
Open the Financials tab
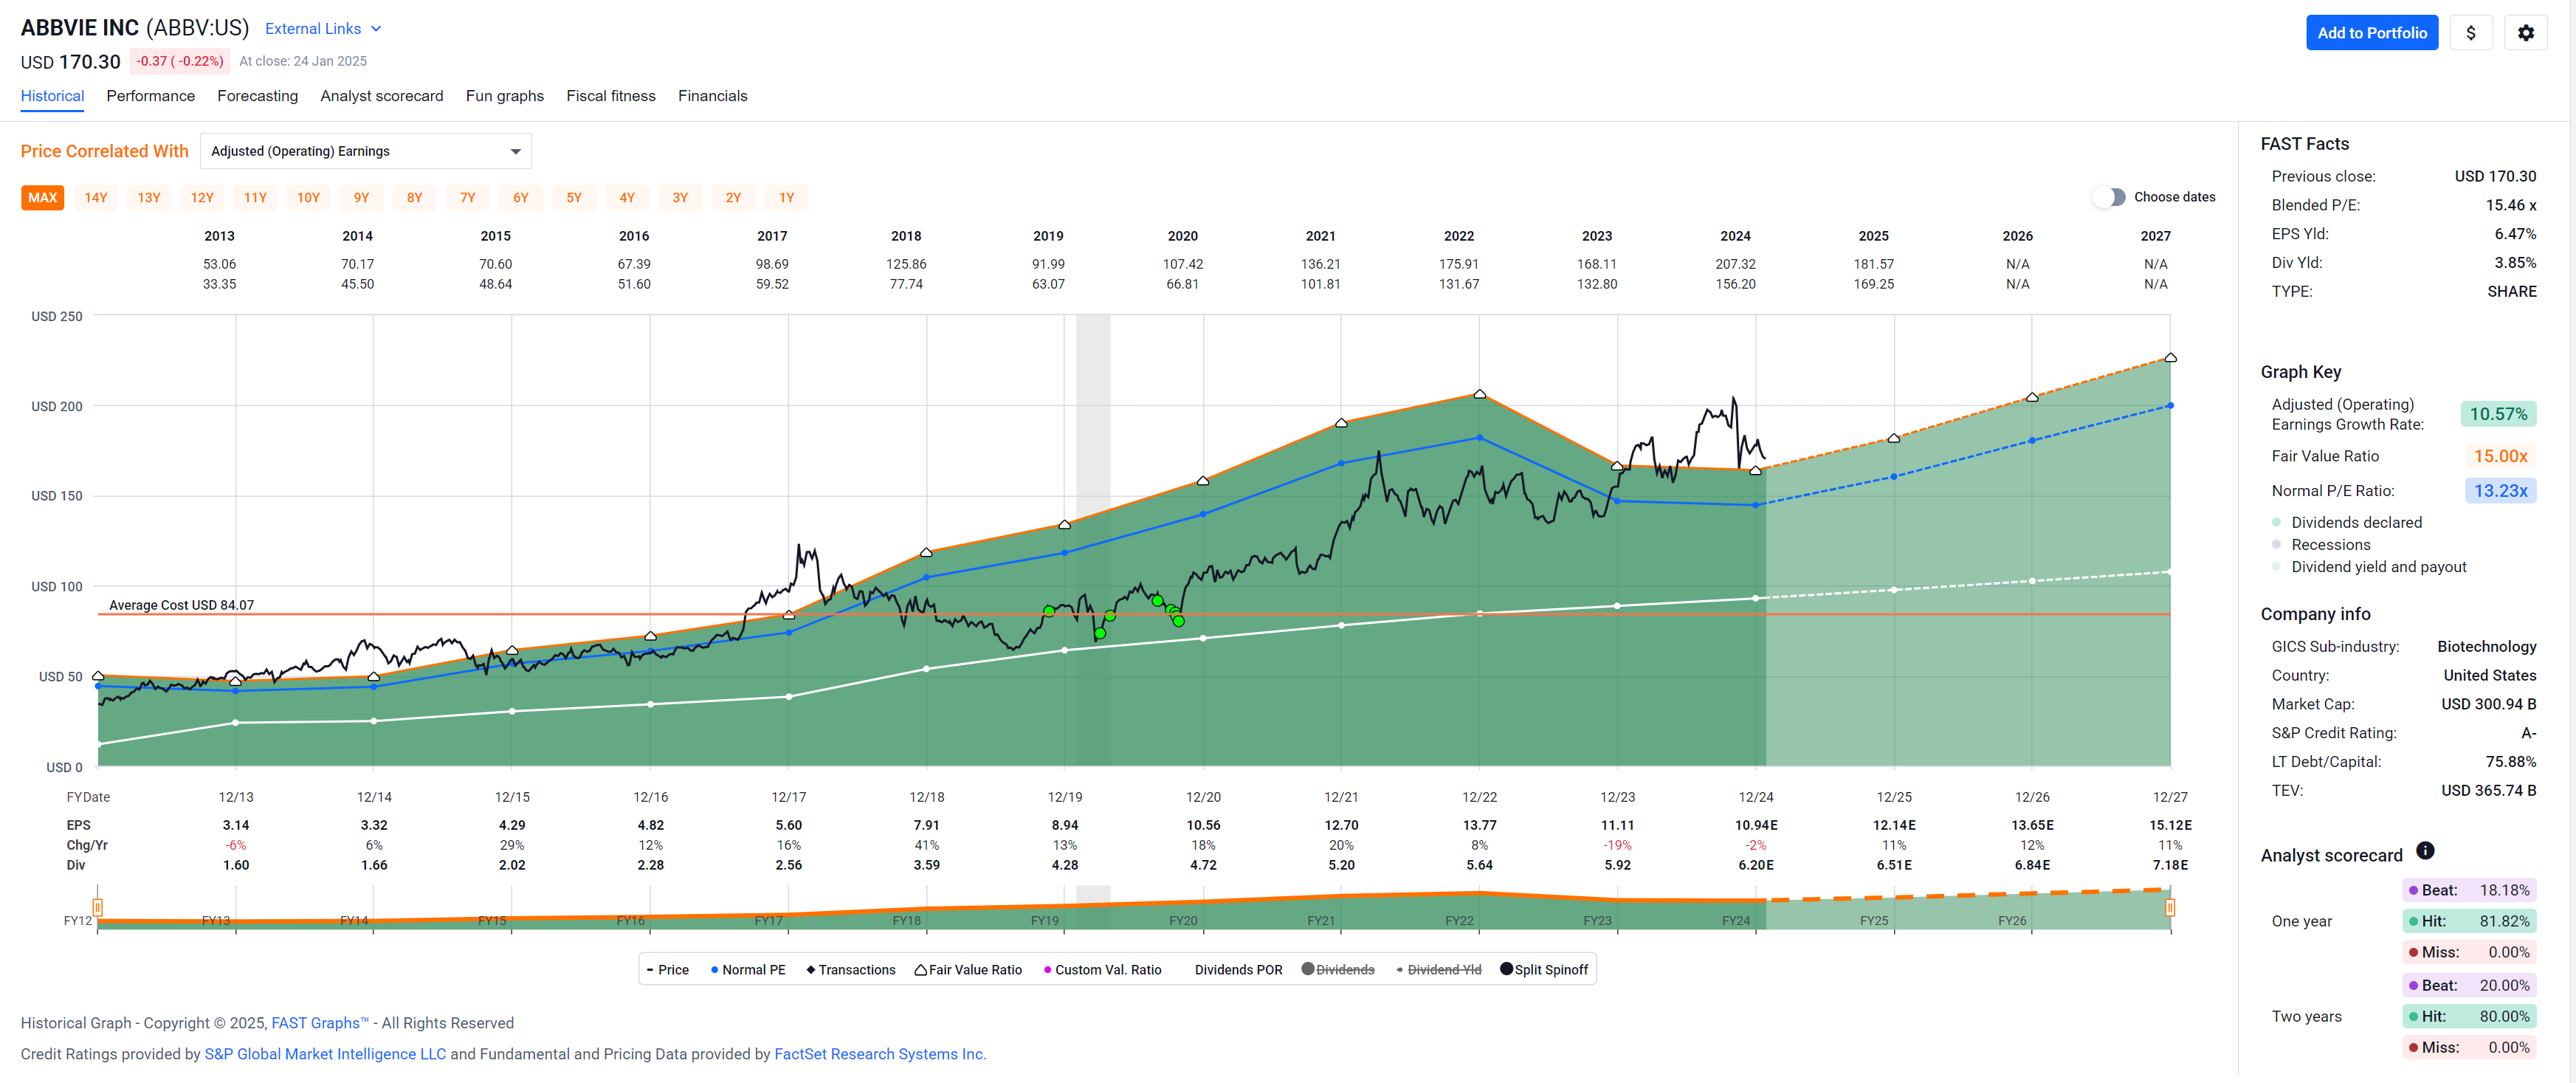click(713, 96)
